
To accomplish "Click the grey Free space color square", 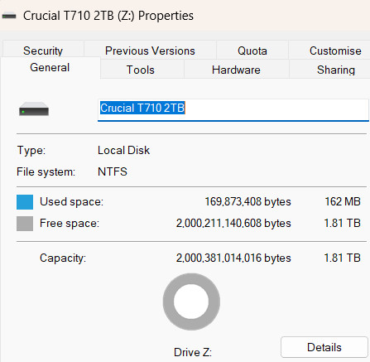I will pos(25,224).
